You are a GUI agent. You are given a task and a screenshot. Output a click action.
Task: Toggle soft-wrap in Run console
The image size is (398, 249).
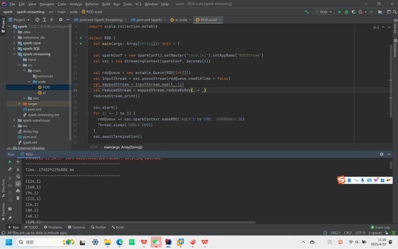[18, 176]
